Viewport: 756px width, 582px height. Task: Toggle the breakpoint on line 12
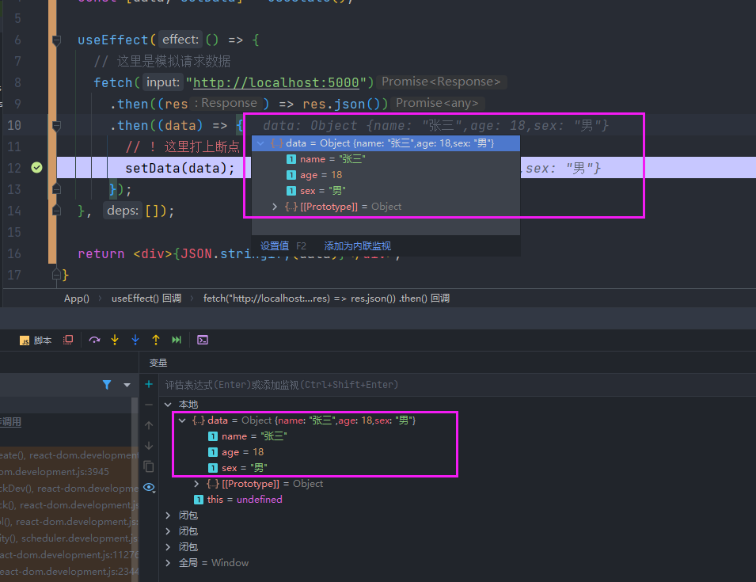tap(36, 168)
